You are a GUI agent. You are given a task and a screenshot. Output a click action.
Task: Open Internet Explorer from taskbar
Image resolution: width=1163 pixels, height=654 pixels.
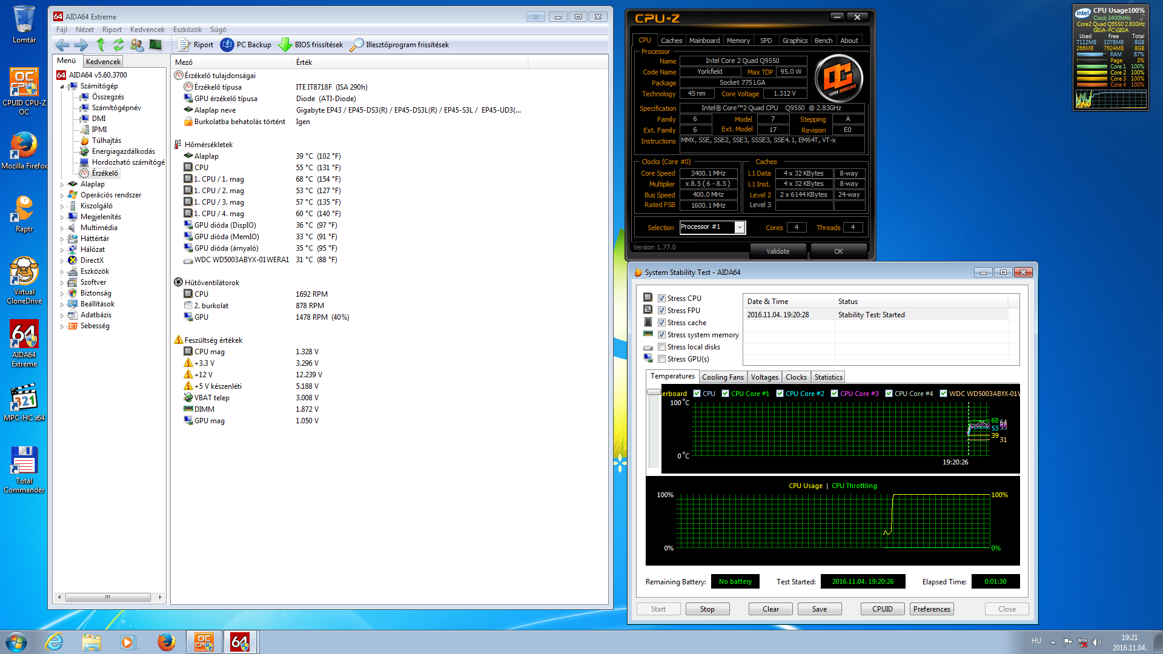point(55,642)
